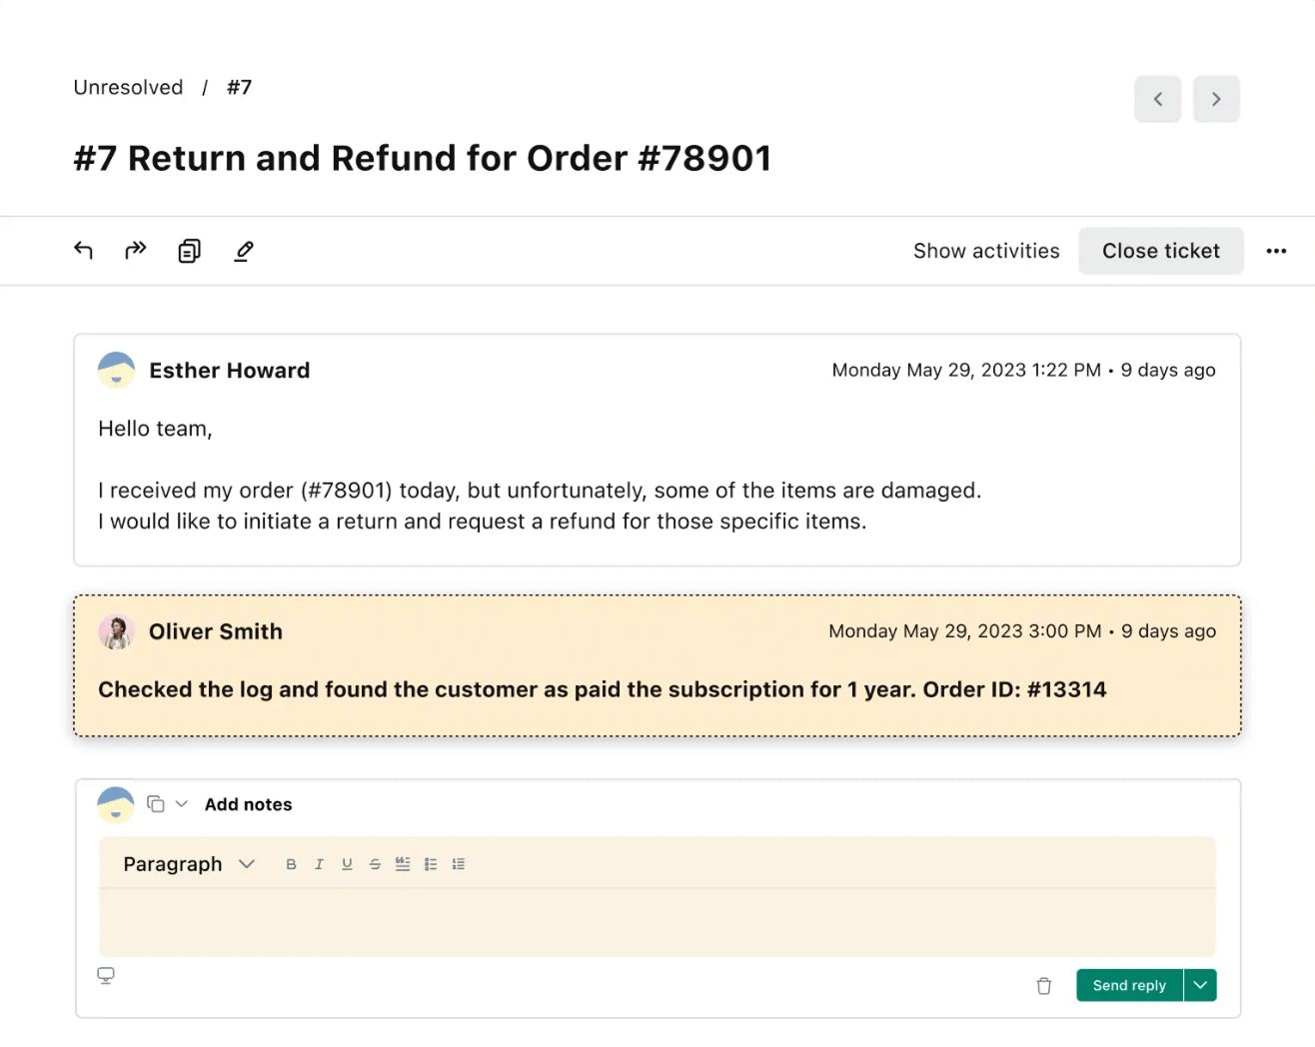The width and height of the screenshot is (1315, 1047).
Task: Go back via the Unresolved breadcrumb
Action: 127,87
